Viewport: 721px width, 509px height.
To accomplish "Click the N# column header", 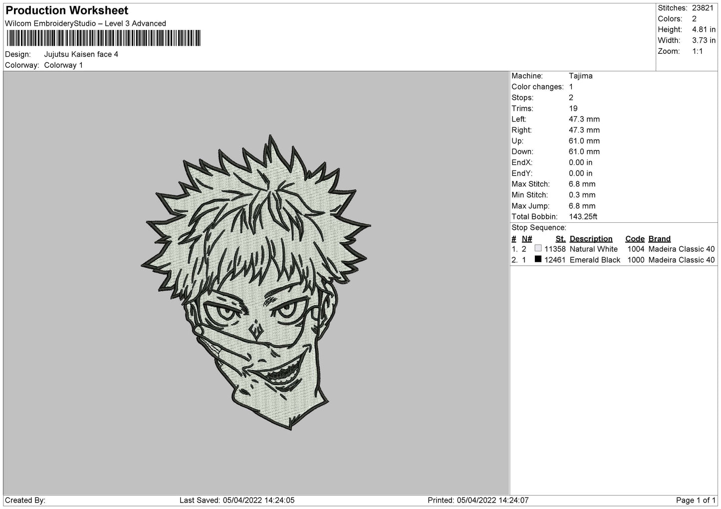I will point(527,239).
